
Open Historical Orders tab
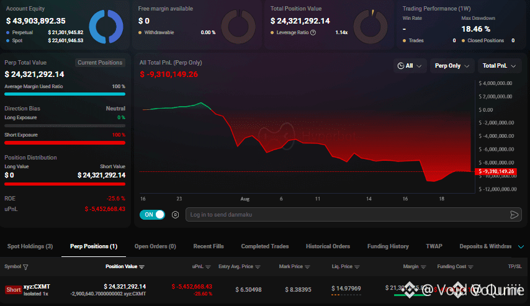(x=328, y=246)
